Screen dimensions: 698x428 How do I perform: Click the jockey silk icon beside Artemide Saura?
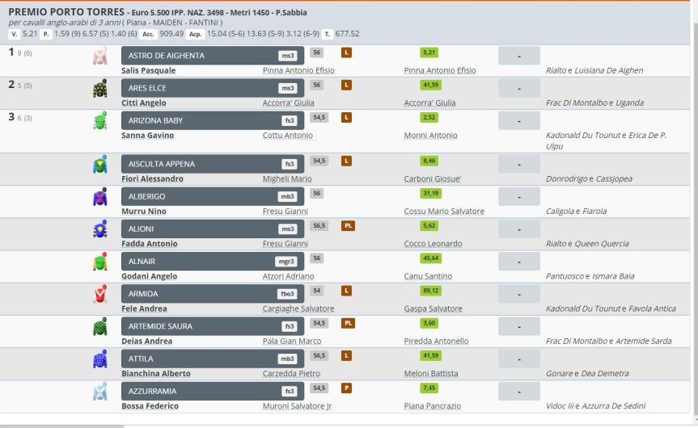(100, 326)
